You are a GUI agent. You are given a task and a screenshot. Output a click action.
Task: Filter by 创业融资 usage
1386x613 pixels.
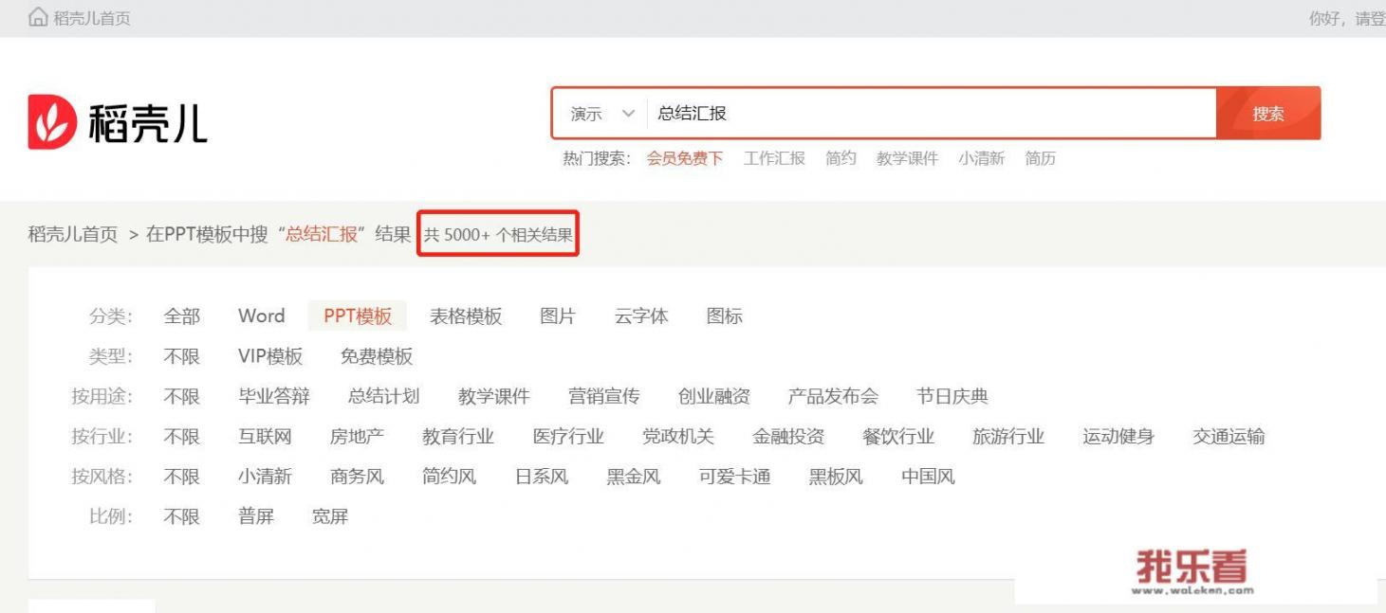pos(714,396)
